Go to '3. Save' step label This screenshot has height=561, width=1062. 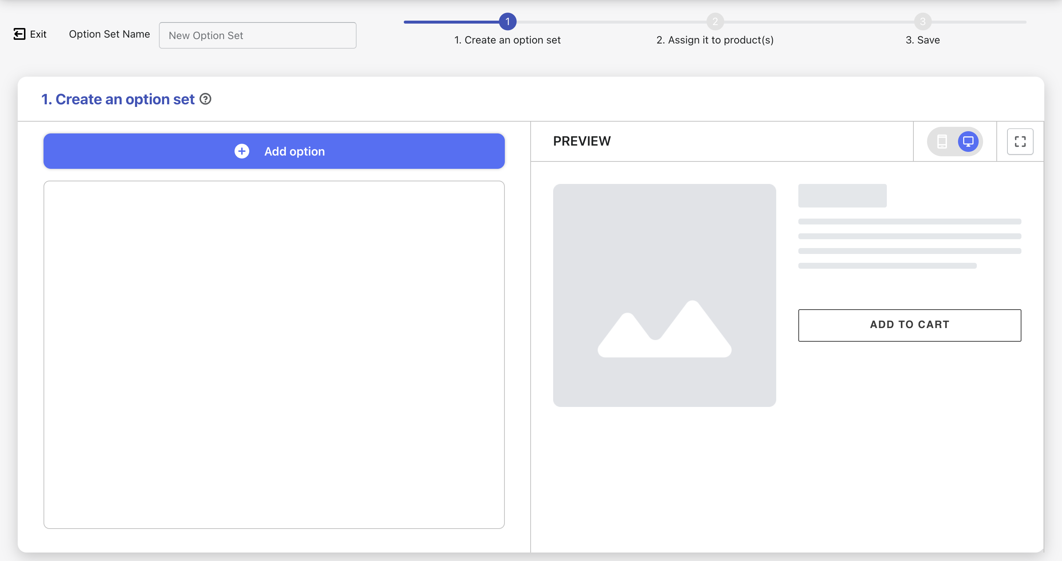coord(923,40)
